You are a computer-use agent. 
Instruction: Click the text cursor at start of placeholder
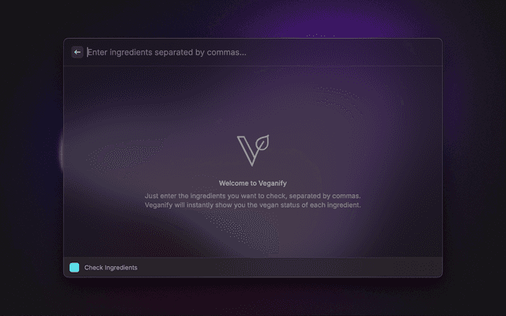click(88, 52)
